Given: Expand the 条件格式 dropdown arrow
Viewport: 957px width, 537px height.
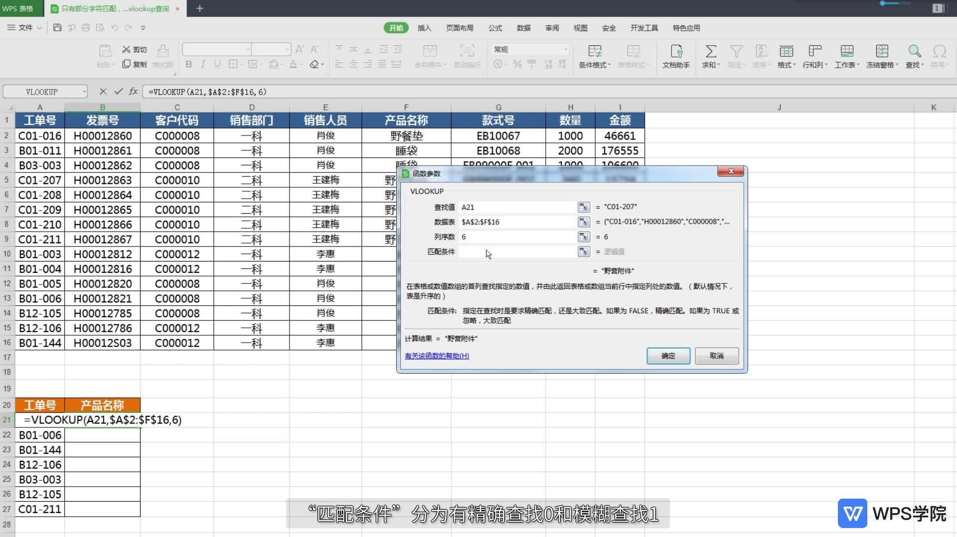Looking at the screenshot, I should tap(609, 65).
